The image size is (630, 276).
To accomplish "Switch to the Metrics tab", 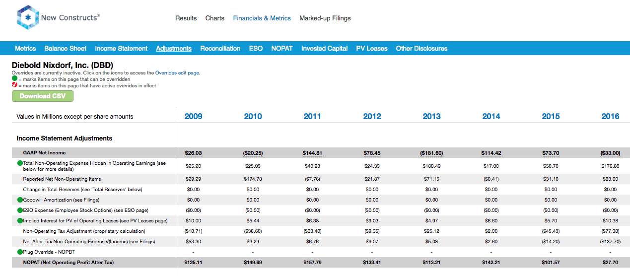I will [25, 49].
